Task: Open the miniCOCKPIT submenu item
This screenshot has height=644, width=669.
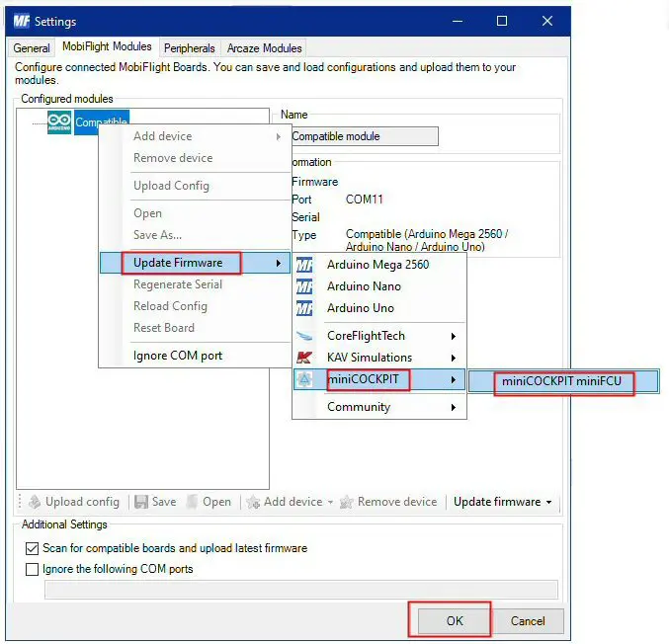Action: click(x=378, y=379)
